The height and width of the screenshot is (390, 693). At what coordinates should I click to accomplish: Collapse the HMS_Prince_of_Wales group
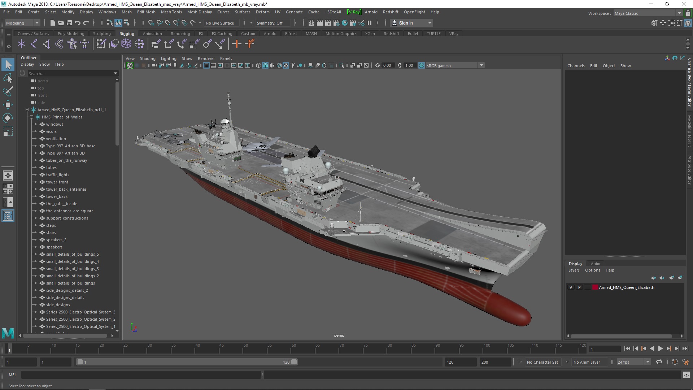(31, 117)
